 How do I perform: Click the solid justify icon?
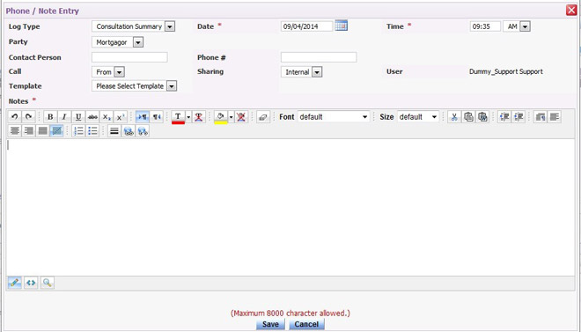click(42, 131)
